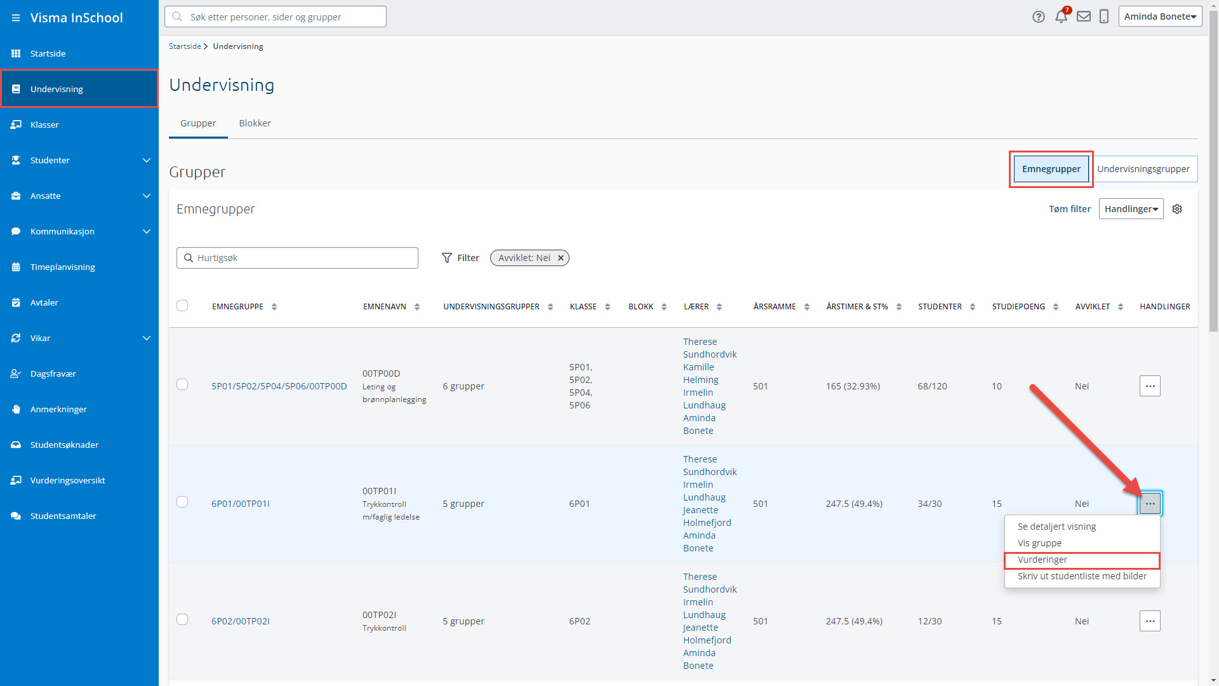This screenshot has width=1219, height=686.
Task: Open the 6P02/00TP02I emnegruppe link
Action: tap(241, 621)
